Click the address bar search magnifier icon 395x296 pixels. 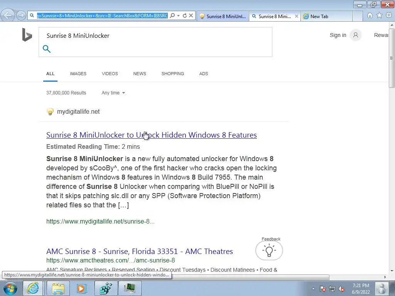172,15
